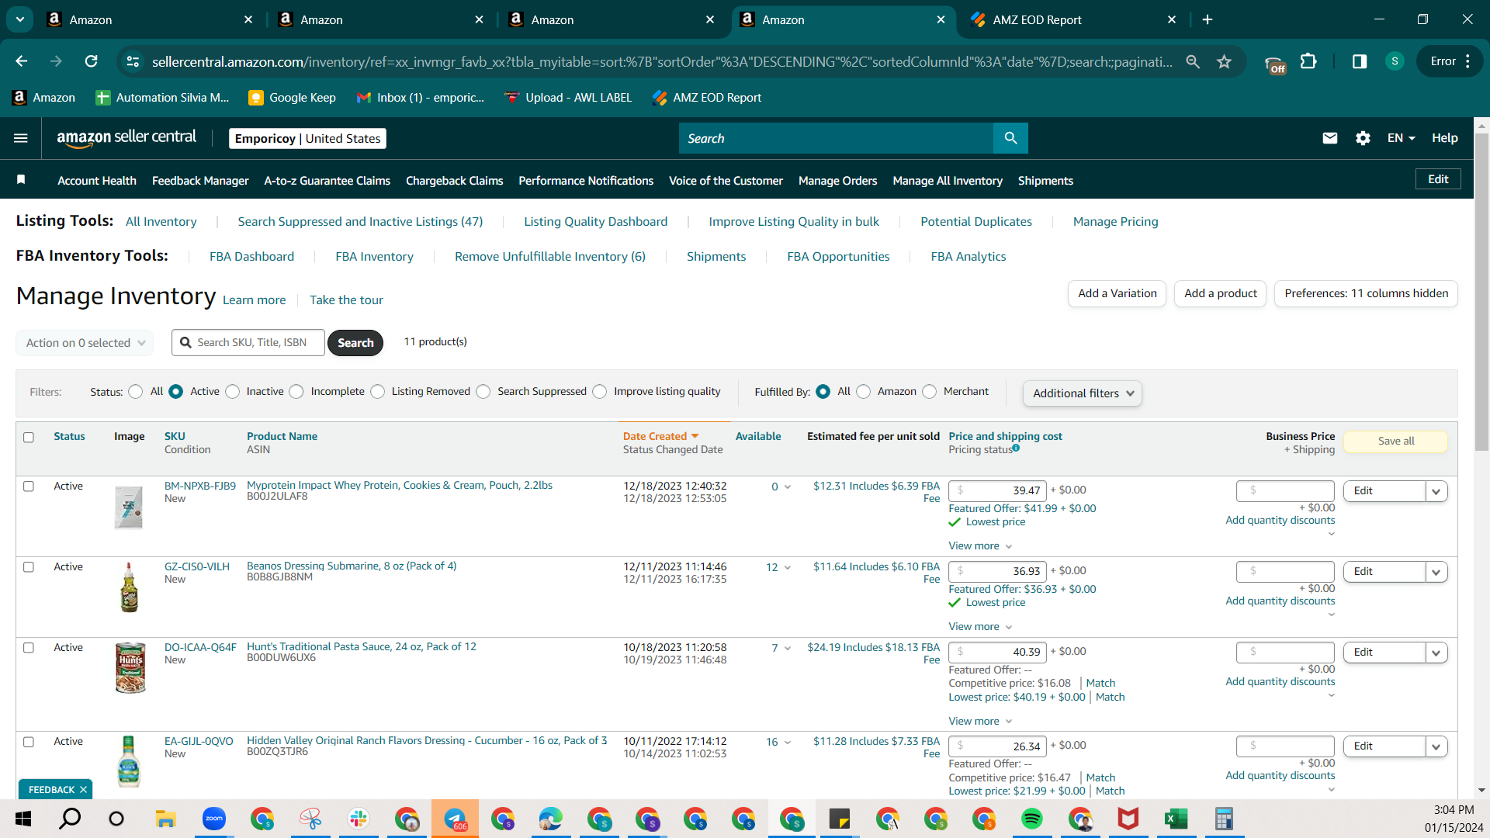Screen dimensions: 1490x838
Task: Reload the page with the refresh icon
Action: point(91,61)
